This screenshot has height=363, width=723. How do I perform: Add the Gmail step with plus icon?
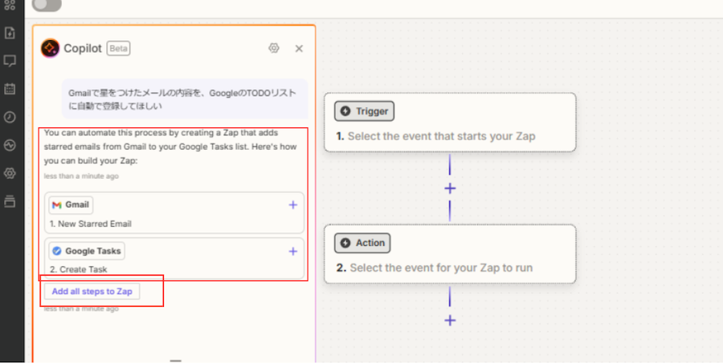click(x=292, y=204)
